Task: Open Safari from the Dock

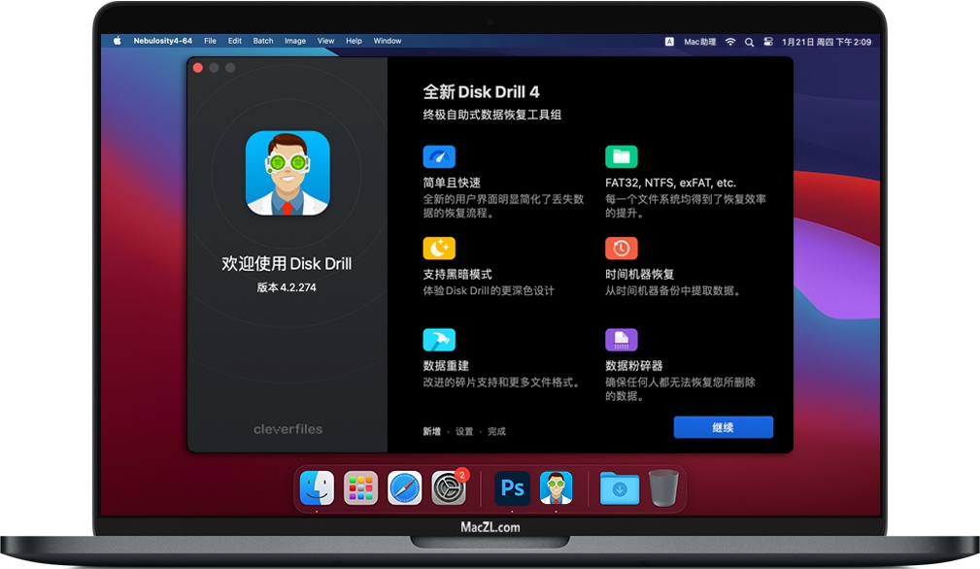Action: pos(404,487)
